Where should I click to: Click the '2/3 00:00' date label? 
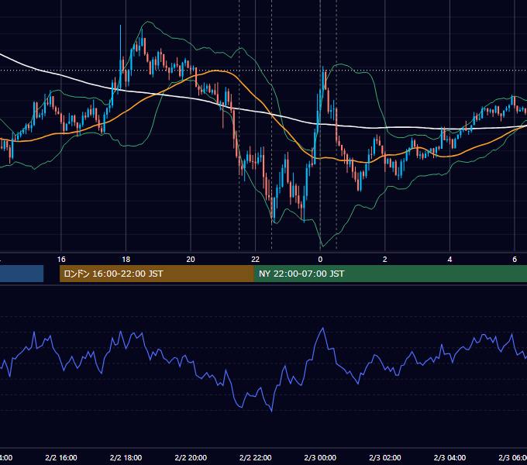pyautogui.click(x=320, y=457)
